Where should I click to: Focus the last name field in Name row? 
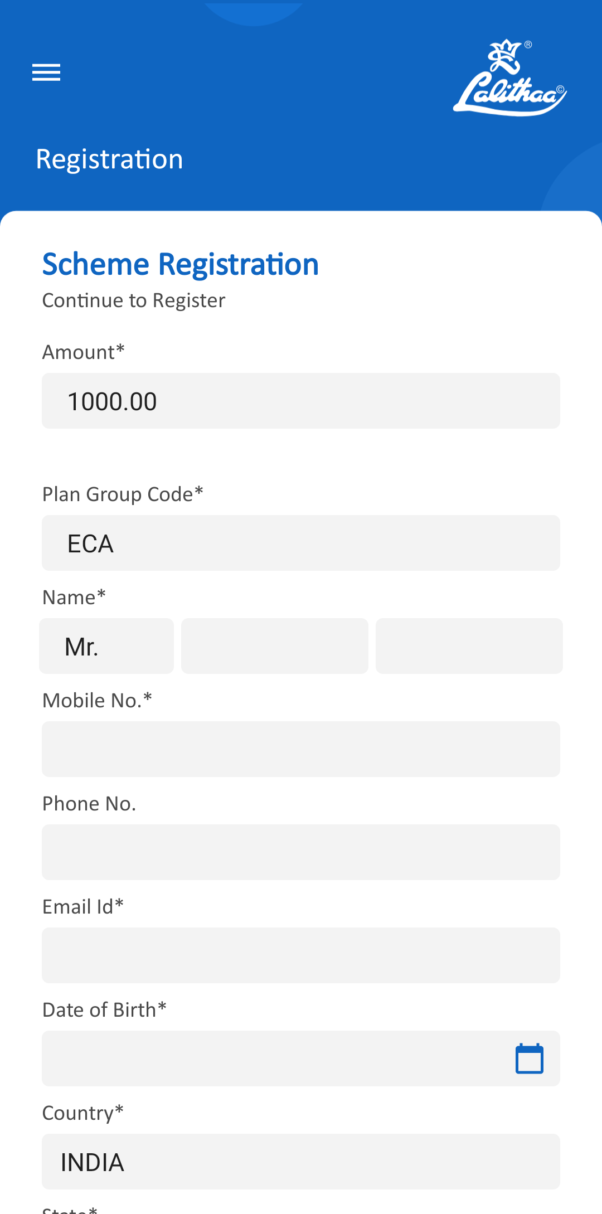pyautogui.click(x=469, y=646)
